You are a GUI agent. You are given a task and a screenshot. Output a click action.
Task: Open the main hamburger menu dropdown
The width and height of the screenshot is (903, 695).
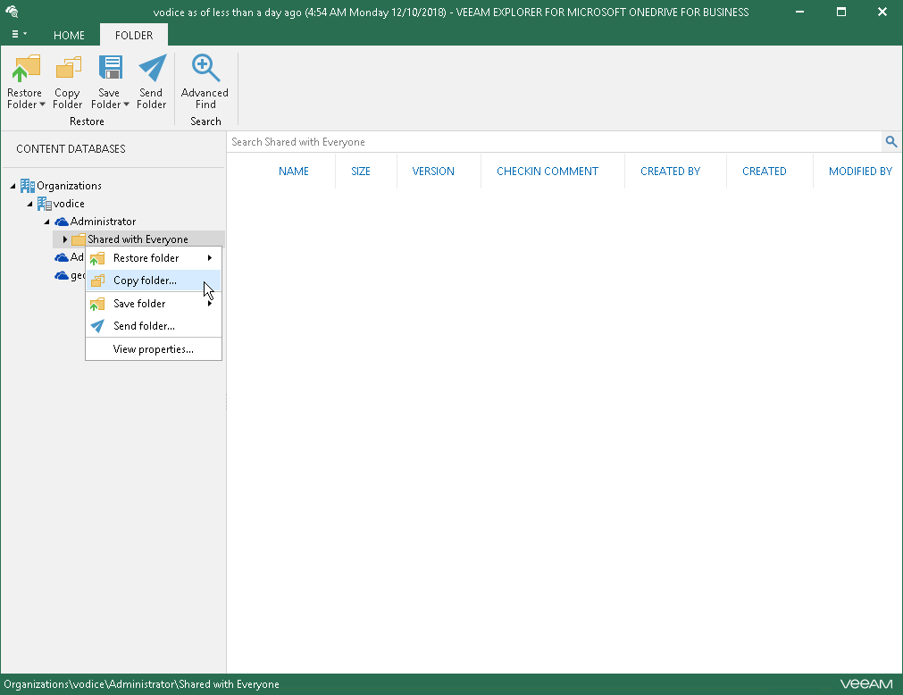coord(19,35)
